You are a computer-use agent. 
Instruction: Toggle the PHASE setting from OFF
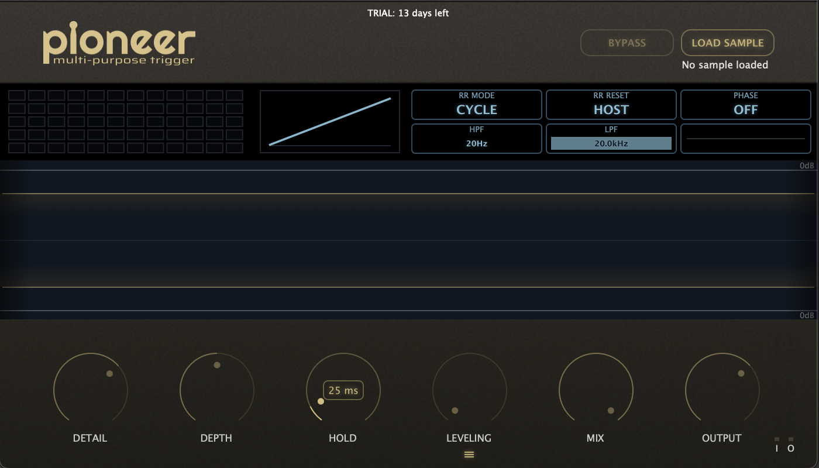pyautogui.click(x=745, y=105)
